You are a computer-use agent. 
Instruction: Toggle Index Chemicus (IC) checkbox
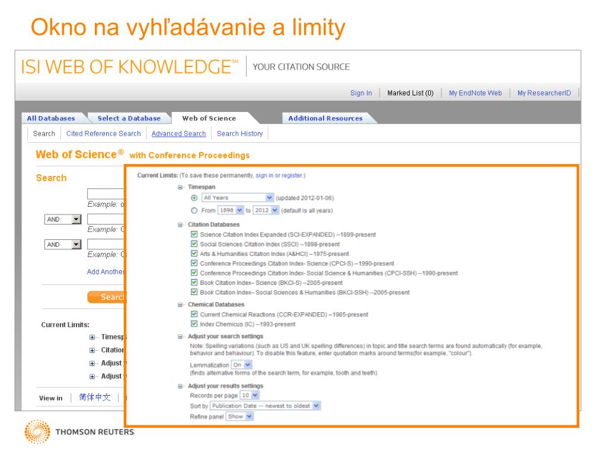tap(194, 324)
